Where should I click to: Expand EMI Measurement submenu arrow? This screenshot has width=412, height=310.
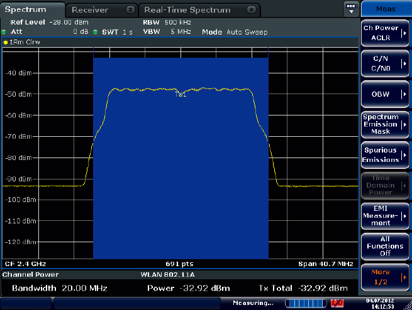coord(404,216)
